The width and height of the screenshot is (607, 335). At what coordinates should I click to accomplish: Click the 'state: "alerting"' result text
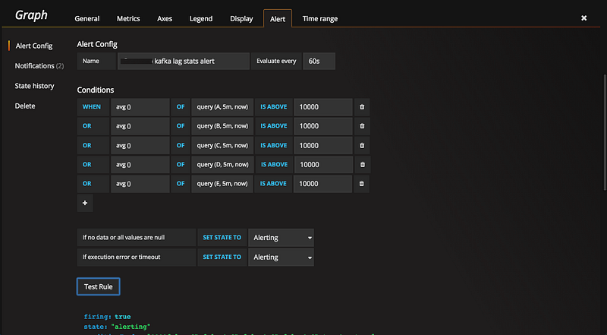click(x=117, y=327)
